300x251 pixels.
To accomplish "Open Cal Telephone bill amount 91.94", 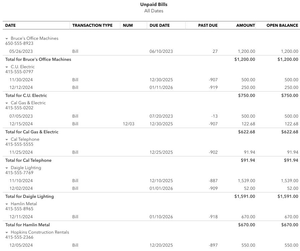I will pyautogui.click(x=249, y=152).
